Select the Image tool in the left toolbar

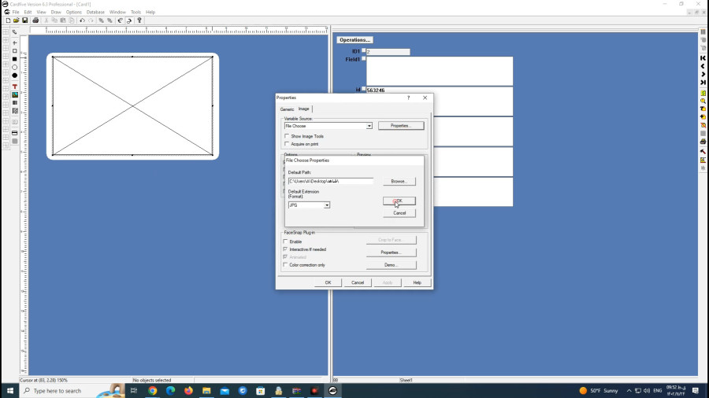pyautogui.click(x=14, y=94)
